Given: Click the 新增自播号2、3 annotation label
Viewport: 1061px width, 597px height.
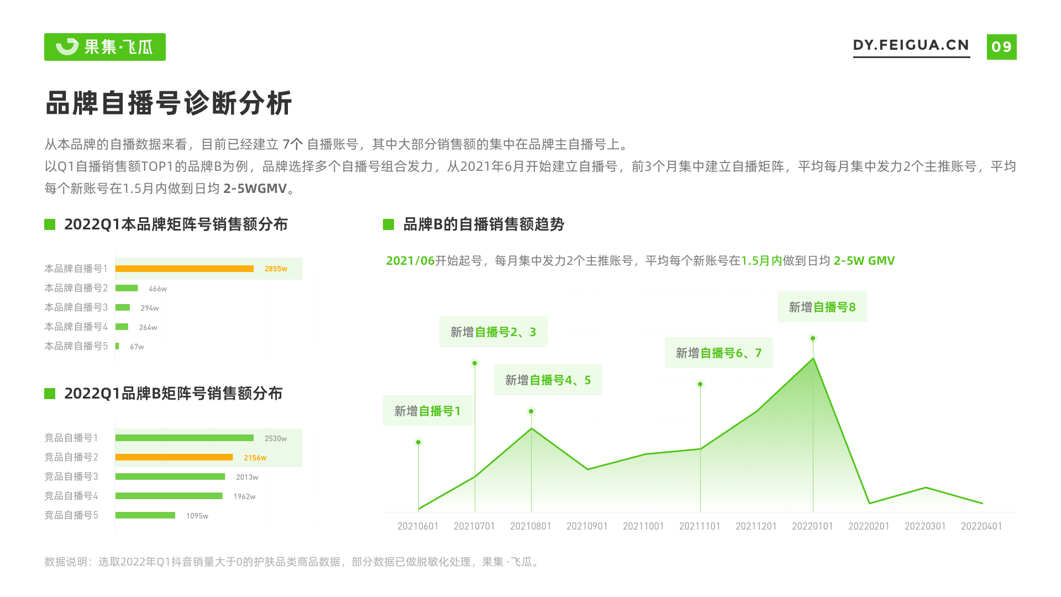Looking at the screenshot, I should [493, 332].
